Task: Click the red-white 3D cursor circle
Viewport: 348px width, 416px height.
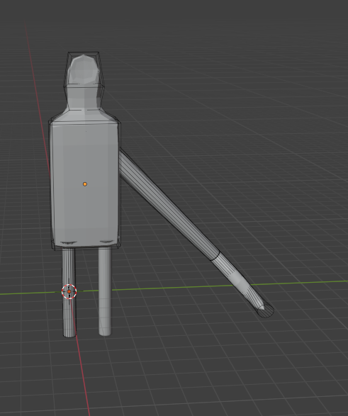Action: pyautogui.click(x=69, y=291)
